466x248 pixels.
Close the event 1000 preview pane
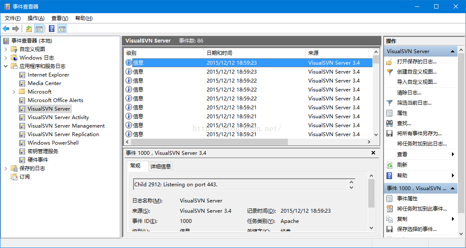[x=373, y=153]
